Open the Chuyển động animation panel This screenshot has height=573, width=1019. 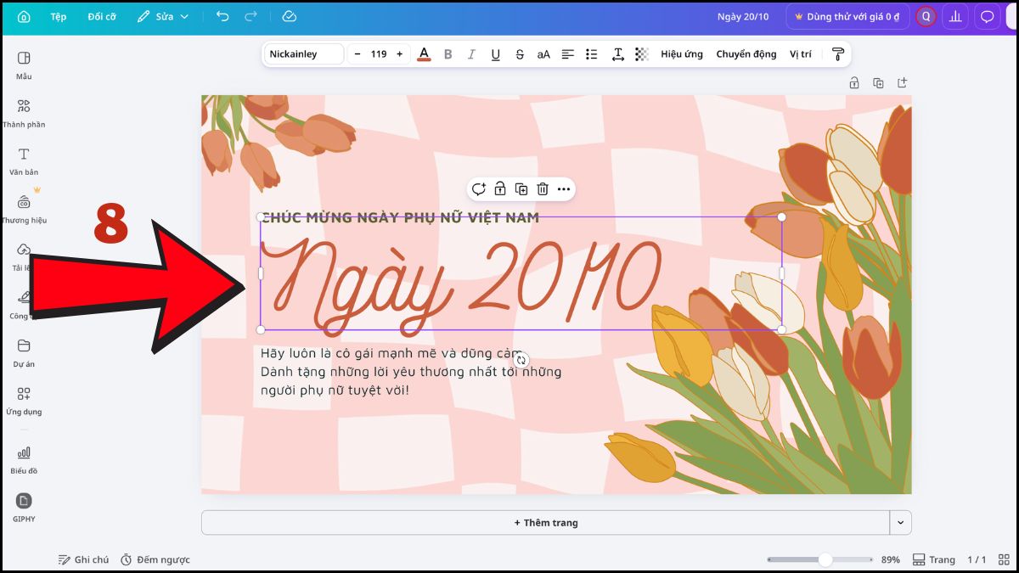pyautogui.click(x=746, y=54)
